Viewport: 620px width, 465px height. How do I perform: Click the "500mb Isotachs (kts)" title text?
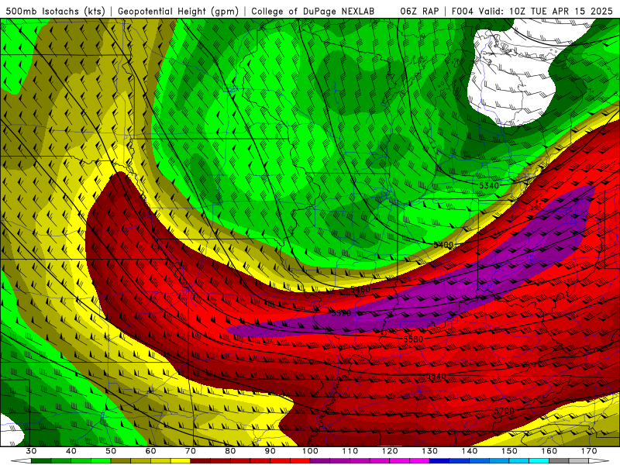56,12
